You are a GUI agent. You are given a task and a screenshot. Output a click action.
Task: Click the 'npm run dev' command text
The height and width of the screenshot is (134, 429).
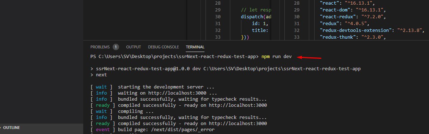pos(277,57)
